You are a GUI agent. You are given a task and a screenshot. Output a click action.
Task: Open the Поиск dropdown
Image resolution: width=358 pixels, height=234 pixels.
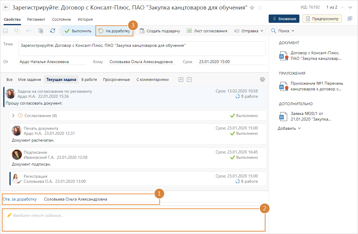283,31
